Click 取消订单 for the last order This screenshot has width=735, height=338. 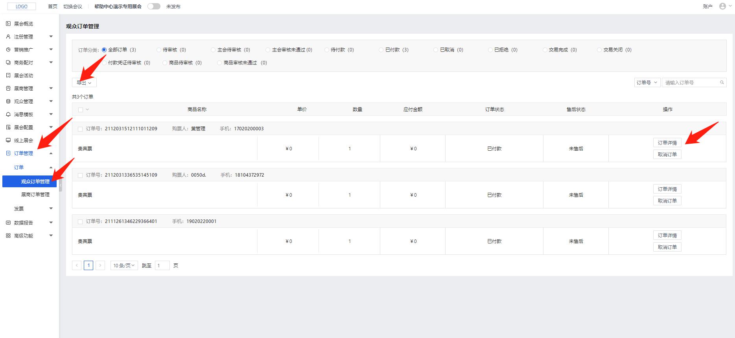pyautogui.click(x=667, y=247)
